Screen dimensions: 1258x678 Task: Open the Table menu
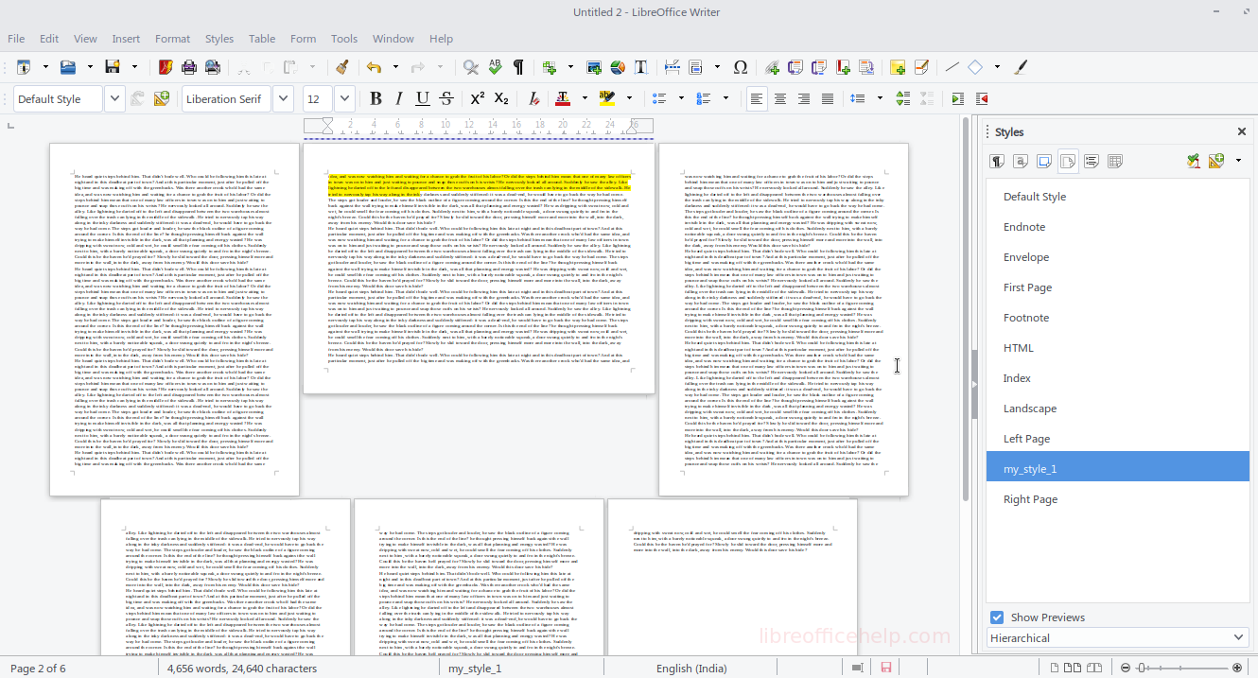262,39
